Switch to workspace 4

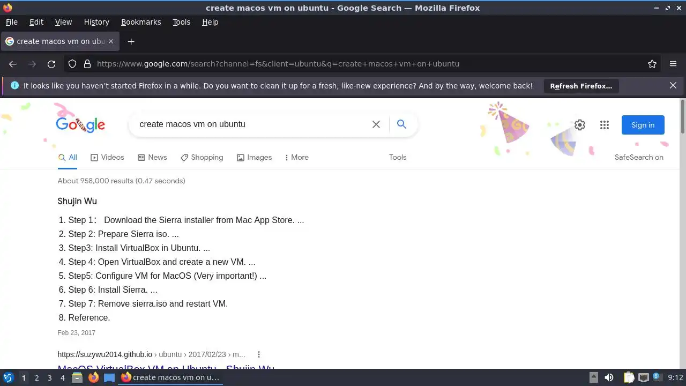pos(62,377)
